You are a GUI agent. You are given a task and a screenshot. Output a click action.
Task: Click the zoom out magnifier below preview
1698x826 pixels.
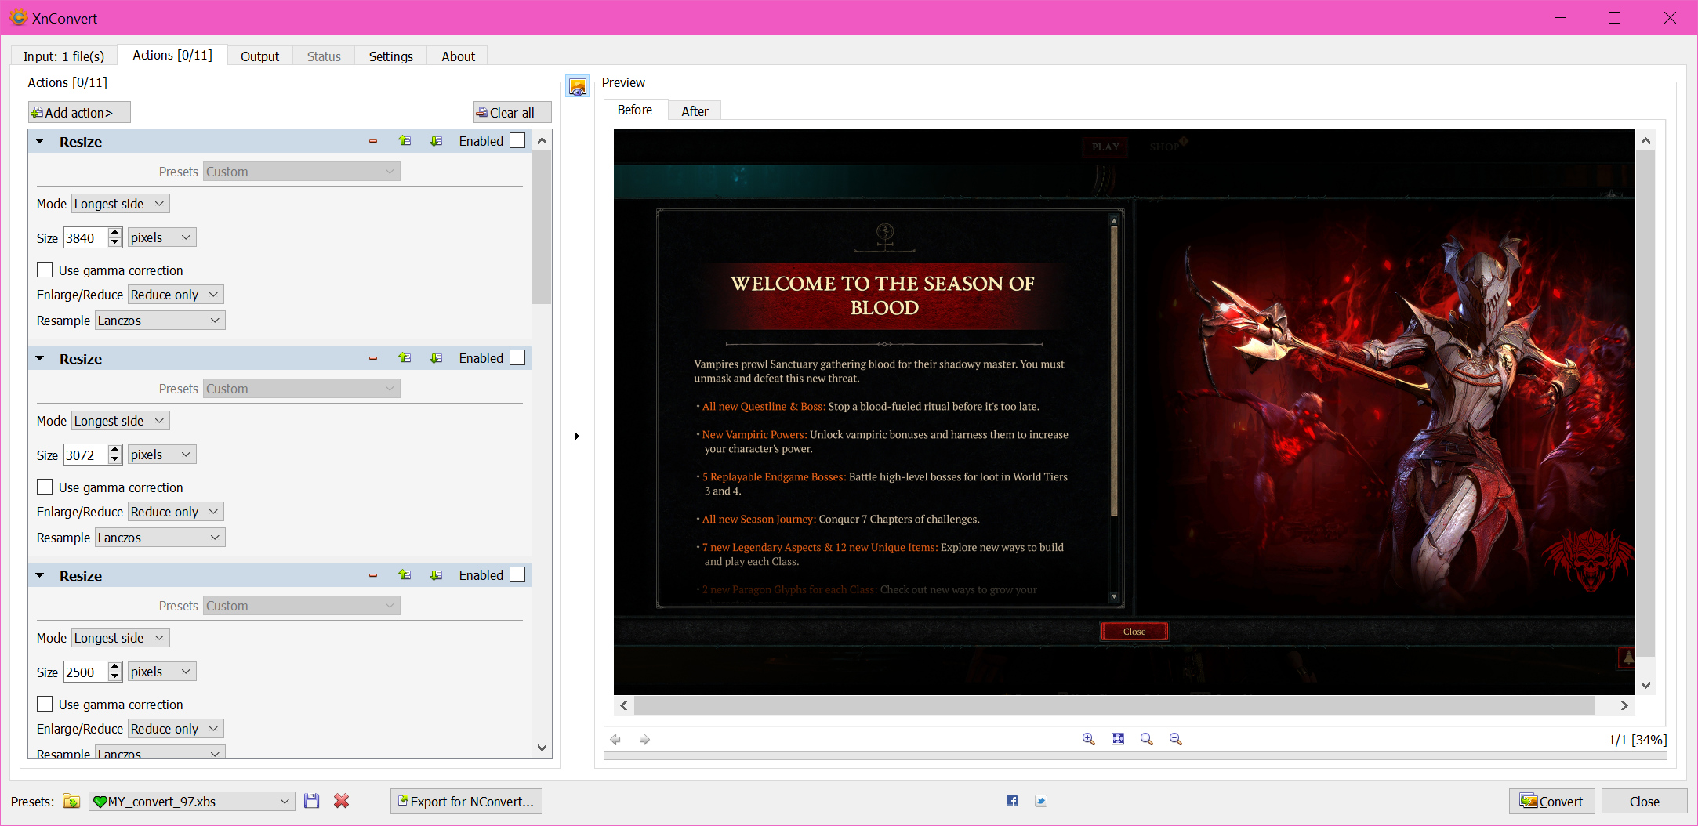[x=1175, y=739]
